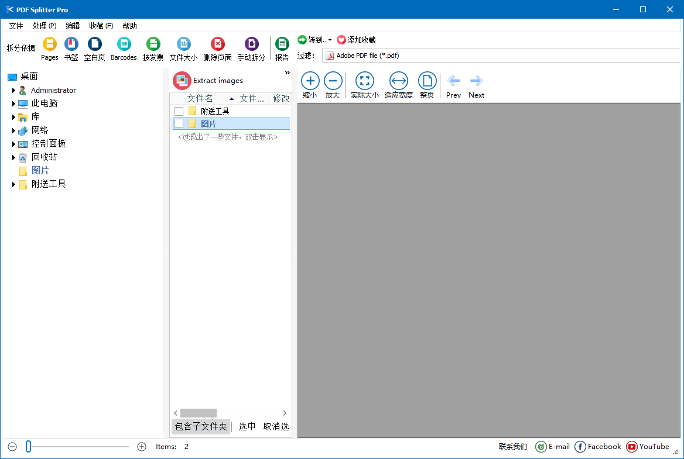The image size is (684, 459).
Task: Click the 添加收藏 add favorite heart
Action: tap(341, 40)
